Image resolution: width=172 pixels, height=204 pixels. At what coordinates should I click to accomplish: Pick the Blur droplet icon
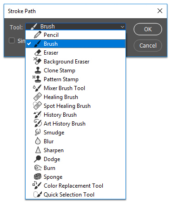coord(38,141)
